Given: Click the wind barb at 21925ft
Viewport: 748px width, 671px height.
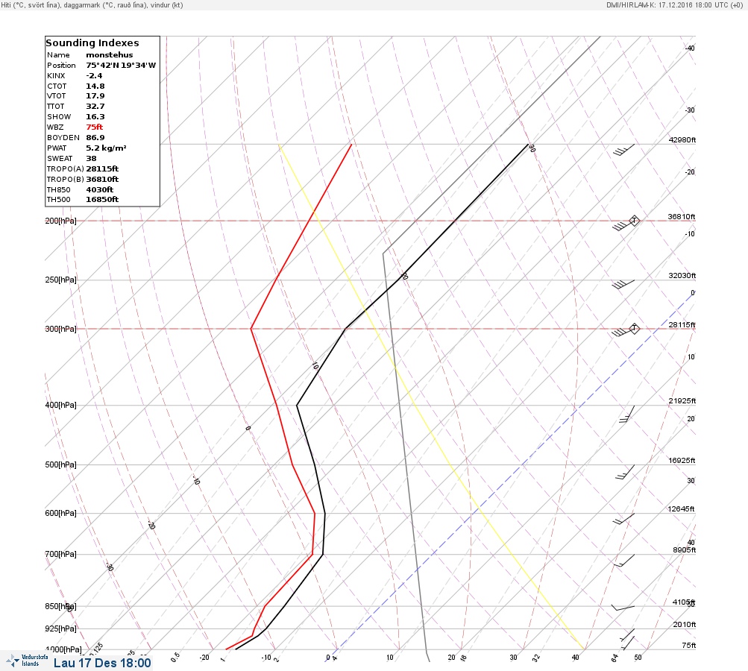Looking at the screenshot, I should 627,414.
